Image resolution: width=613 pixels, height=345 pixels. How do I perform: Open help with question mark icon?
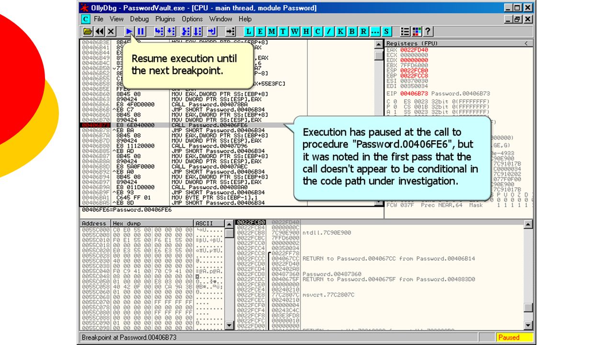click(428, 32)
